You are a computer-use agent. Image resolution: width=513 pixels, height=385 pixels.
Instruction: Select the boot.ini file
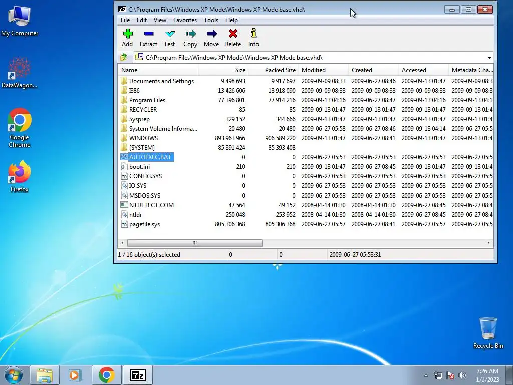pos(135,166)
